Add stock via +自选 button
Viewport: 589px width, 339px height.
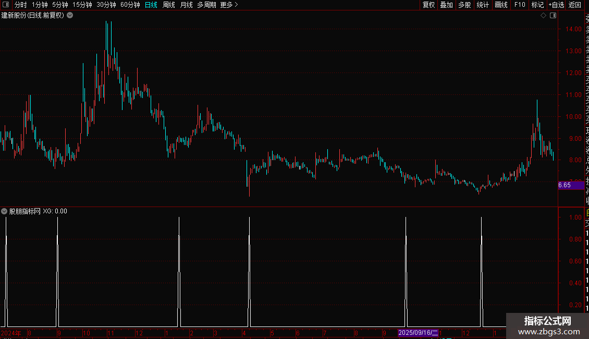click(556, 5)
